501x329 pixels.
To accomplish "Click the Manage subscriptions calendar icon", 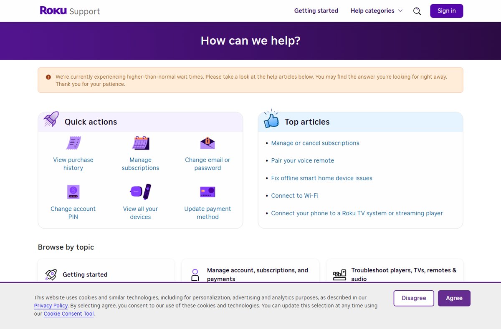I will coord(141,143).
